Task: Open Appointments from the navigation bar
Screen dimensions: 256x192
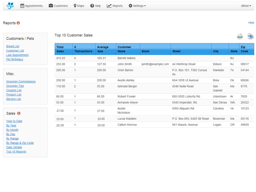Action: pos(31,6)
